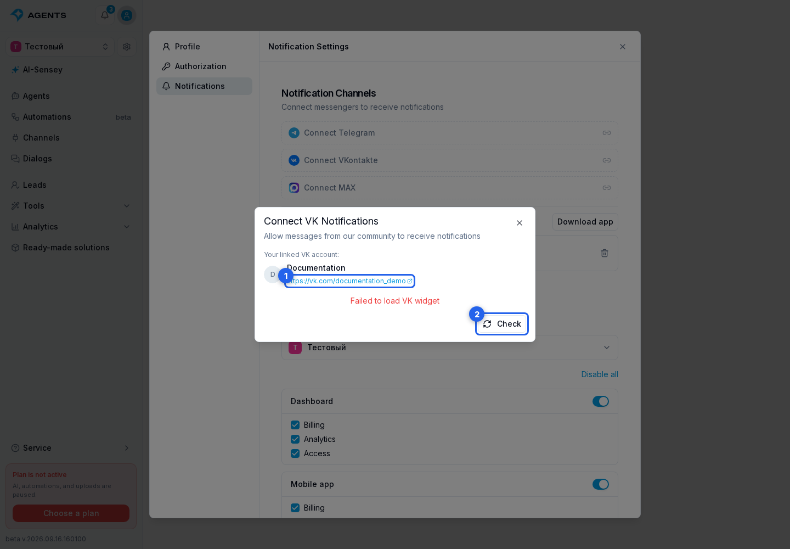The height and width of the screenshot is (549, 790).
Task: Click the Check button
Action: pos(502,324)
